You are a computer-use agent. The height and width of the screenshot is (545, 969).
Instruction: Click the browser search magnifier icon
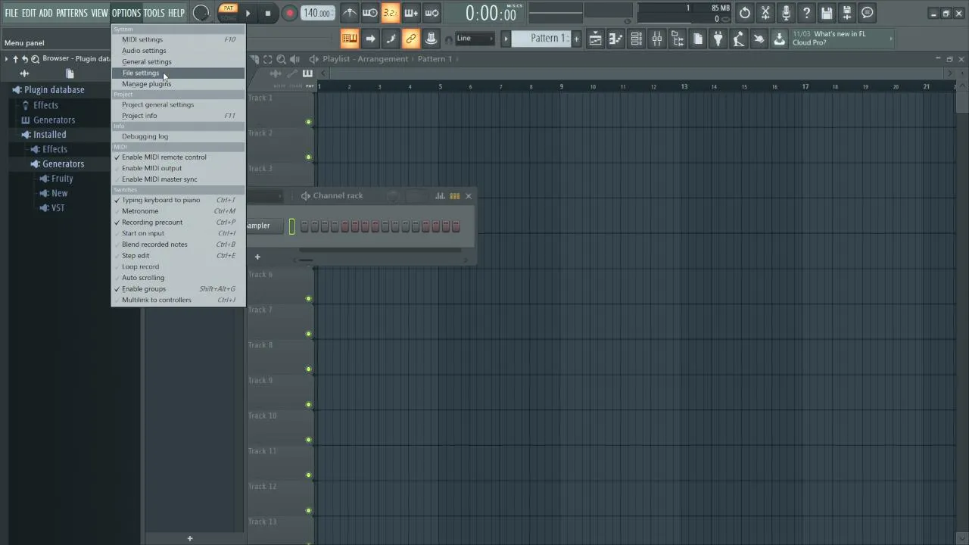coord(35,58)
